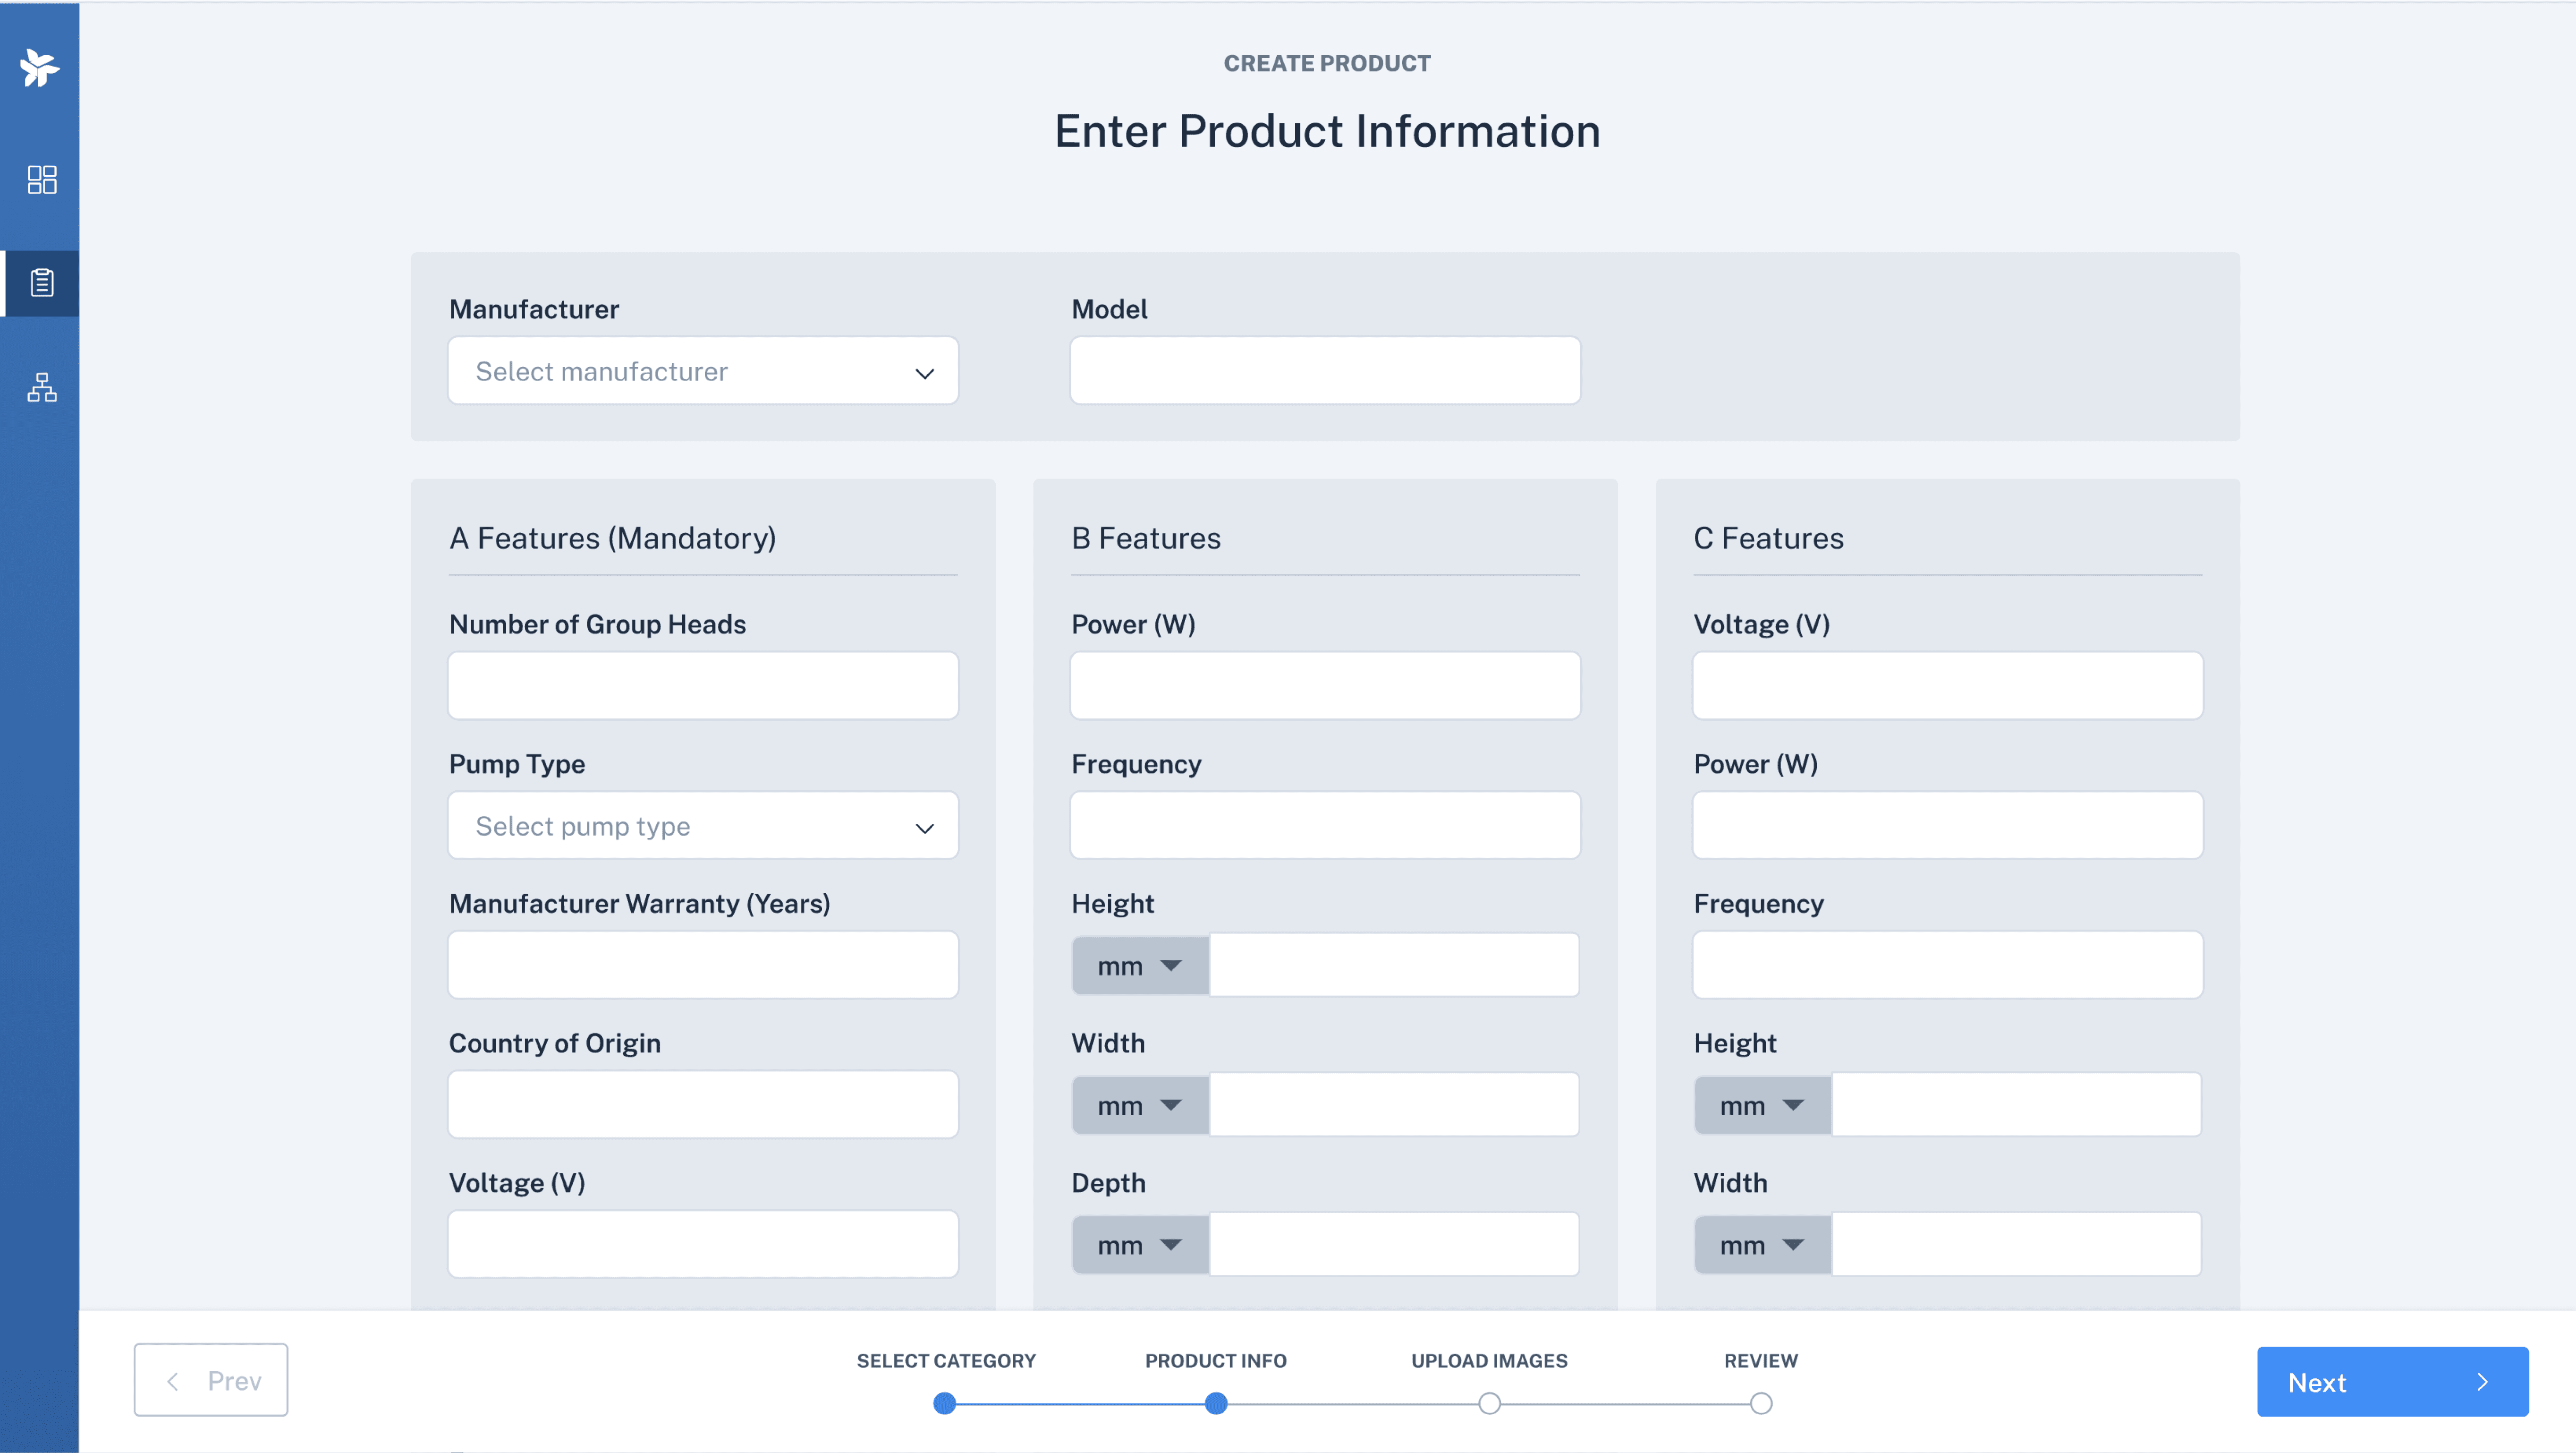Screen dimensions: 2576x1453
Task: Click the bird logo icon in sidebar
Action: 40,68
